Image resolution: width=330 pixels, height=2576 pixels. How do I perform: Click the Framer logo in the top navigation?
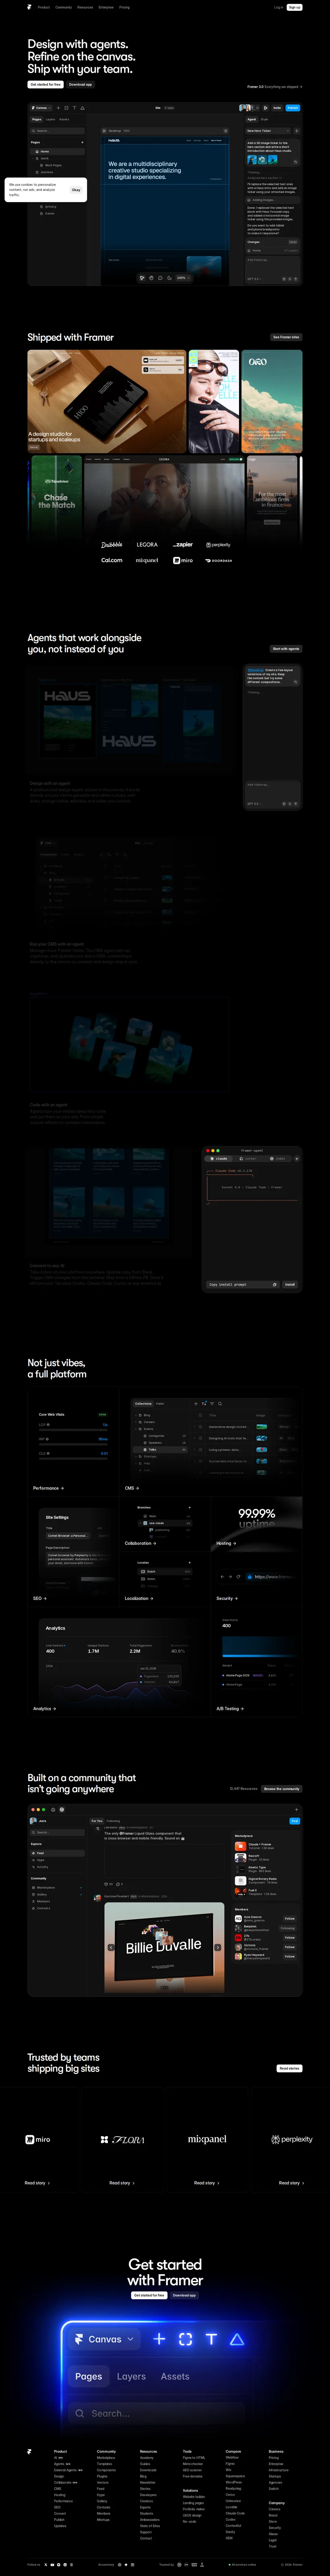click(x=30, y=7)
